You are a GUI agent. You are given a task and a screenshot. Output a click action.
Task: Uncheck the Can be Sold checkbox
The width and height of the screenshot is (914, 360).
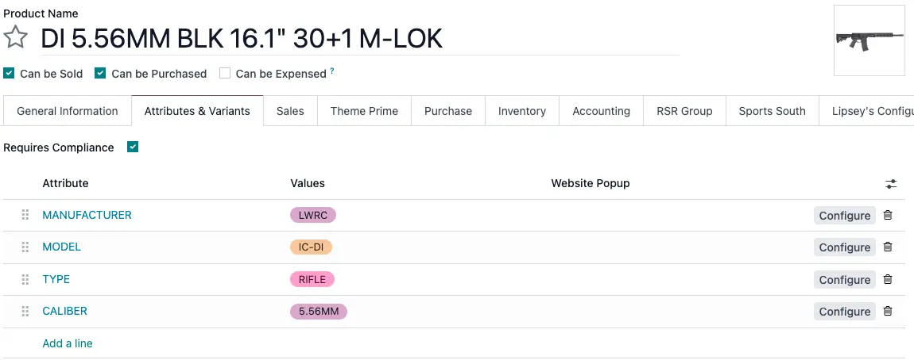pos(9,73)
